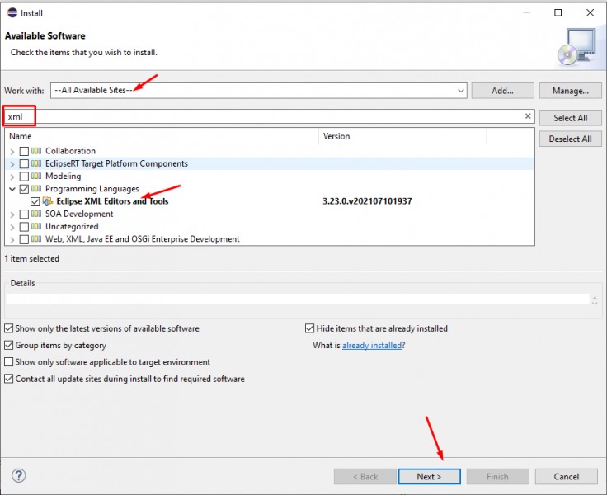Select the Programming Languages row label
This screenshot has width=607, height=495.
coord(92,189)
